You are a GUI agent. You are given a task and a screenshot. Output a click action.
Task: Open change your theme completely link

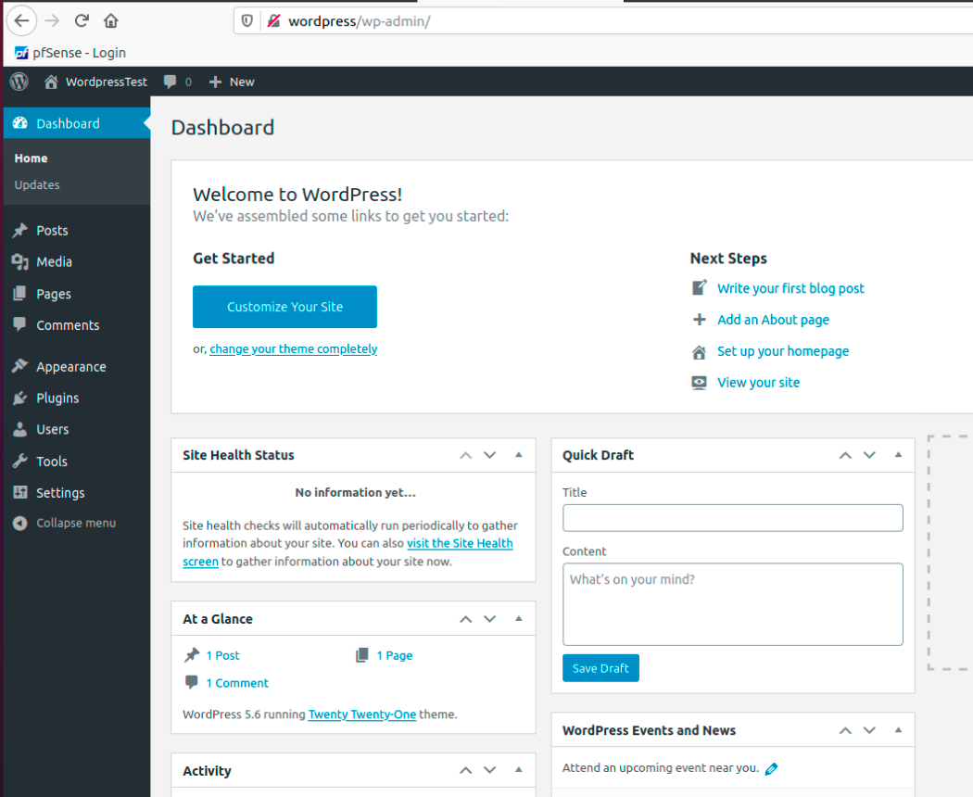(294, 348)
